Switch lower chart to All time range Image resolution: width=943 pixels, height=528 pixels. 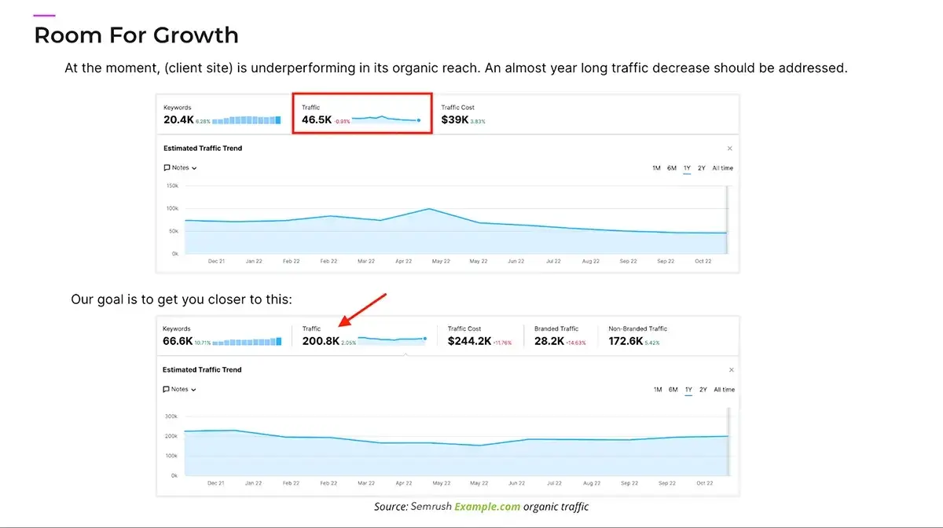tap(724, 390)
